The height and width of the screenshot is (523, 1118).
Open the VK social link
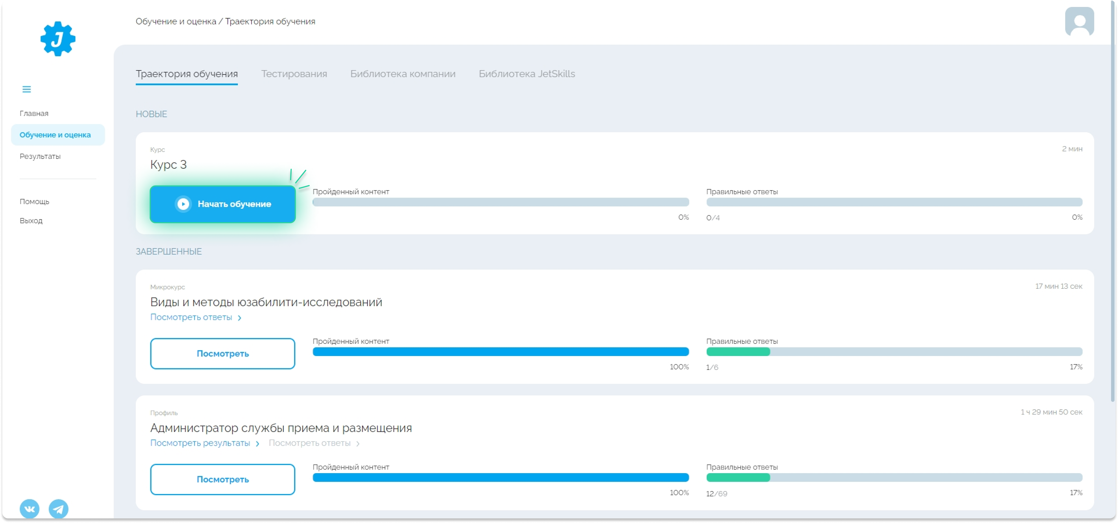pyautogui.click(x=30, y=508)
